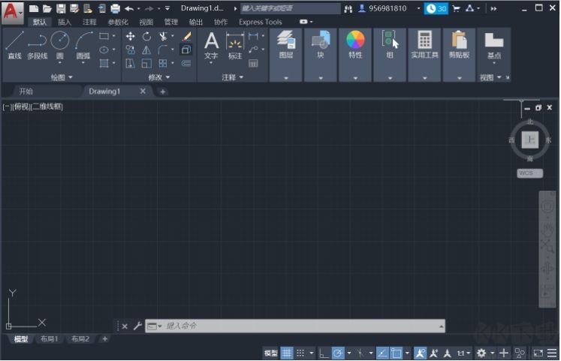This screenshot has width=561, height=361.
Task: Click the WCS button below the ViewCube
Action: point(529,173)
